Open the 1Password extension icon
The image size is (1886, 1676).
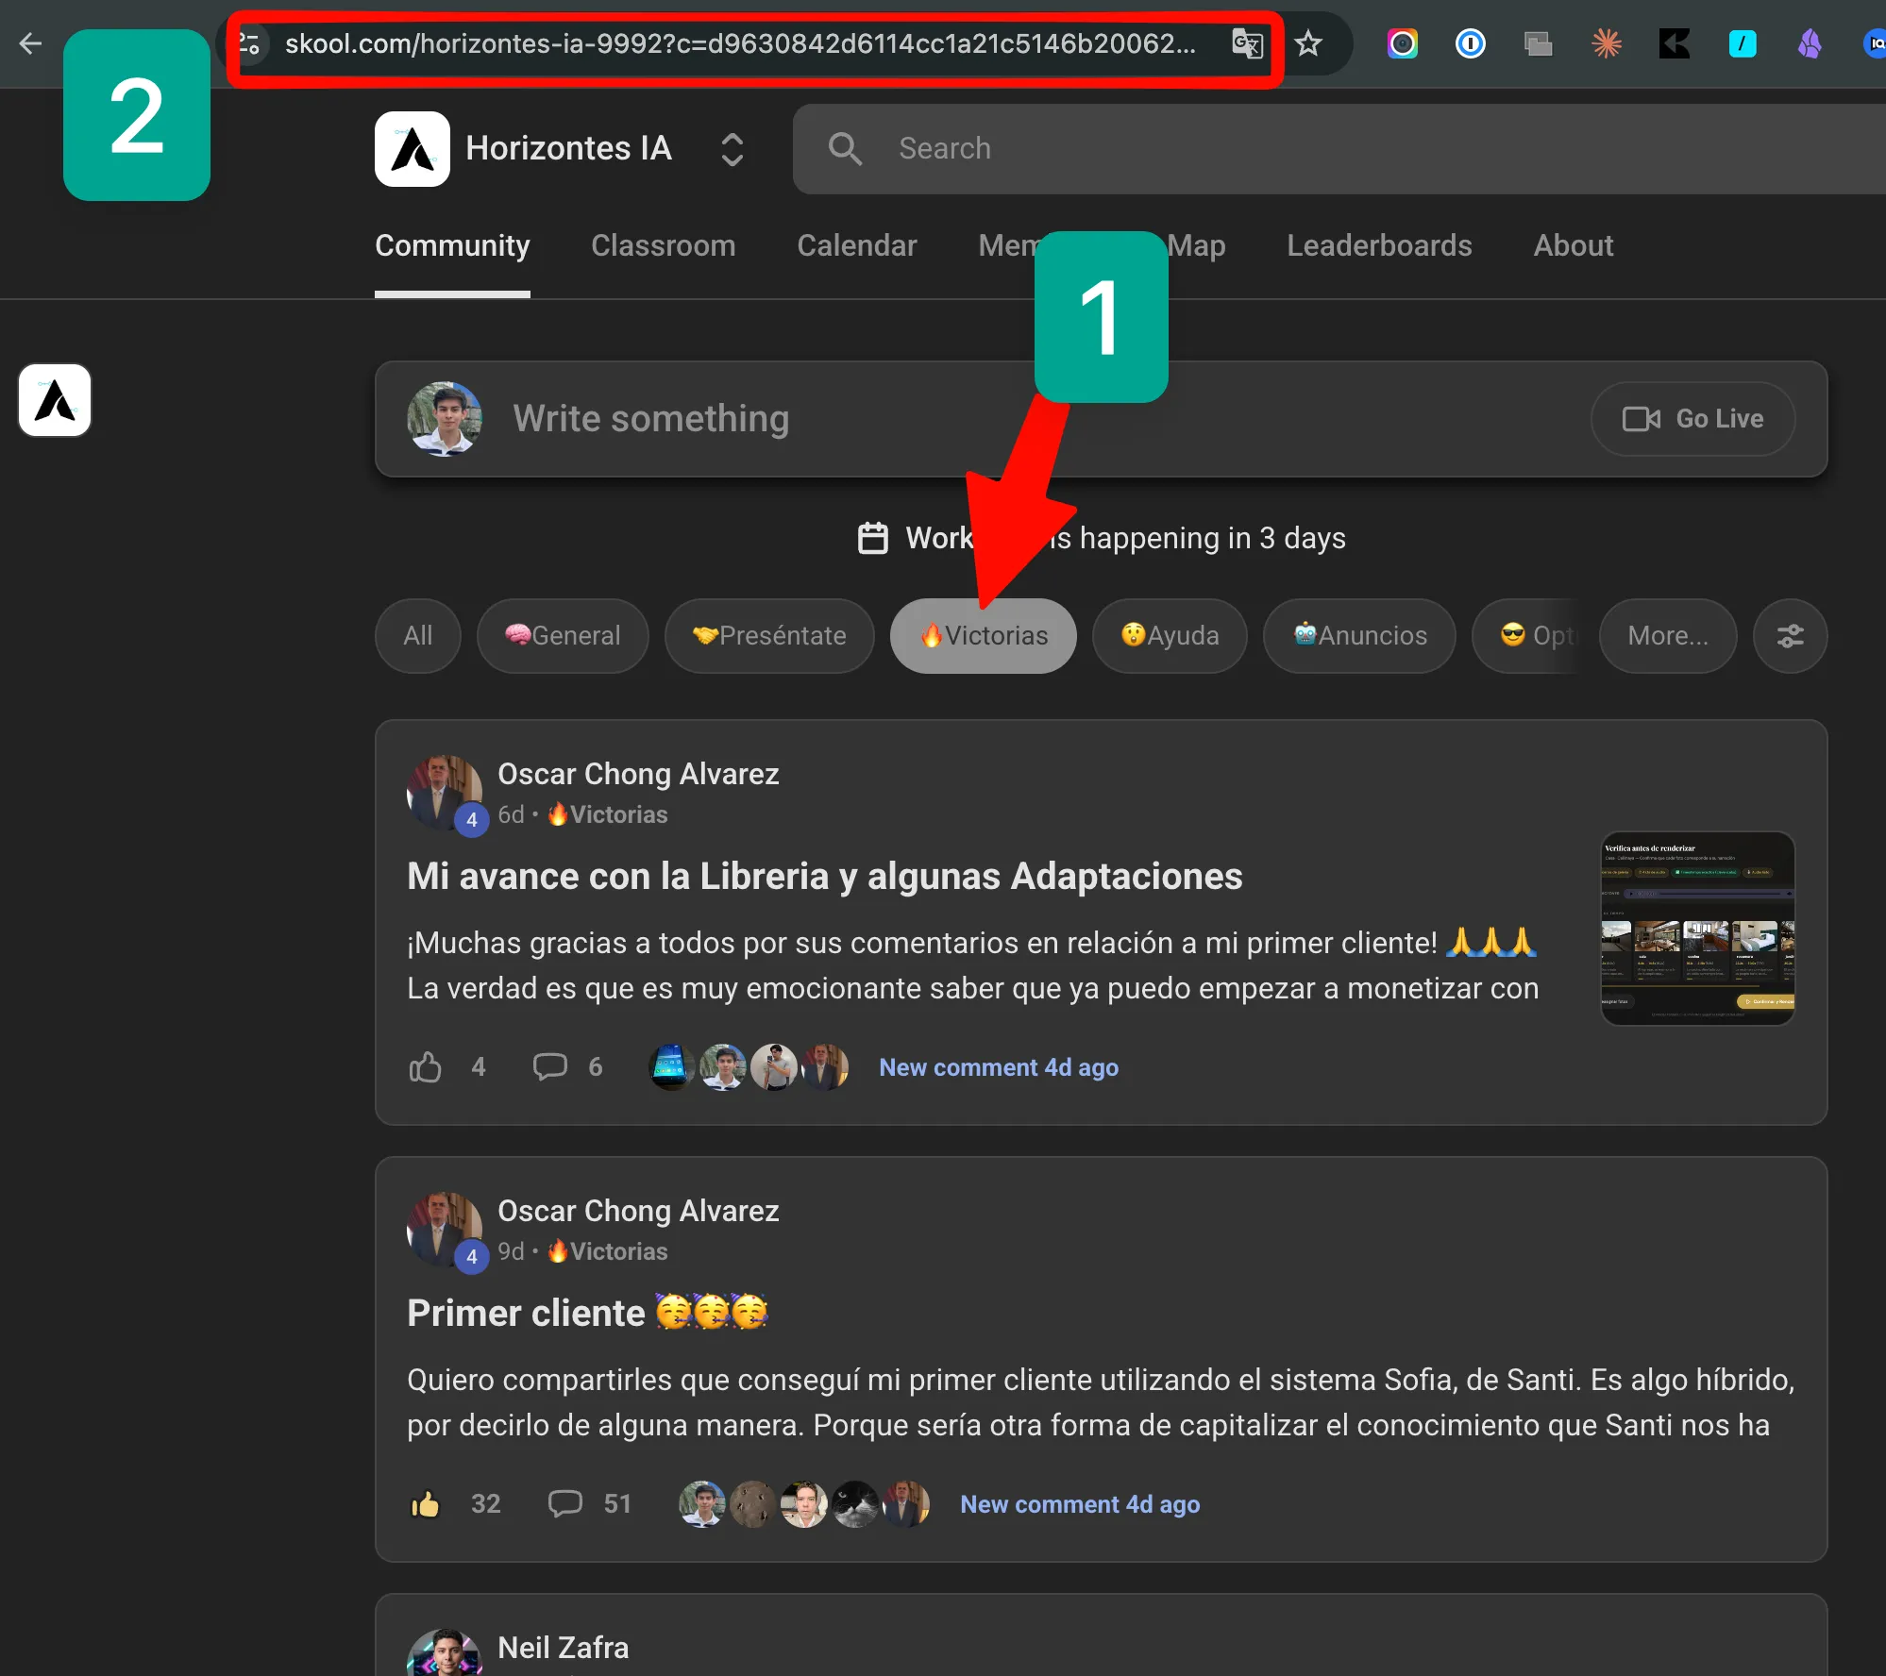coord(1471,43)
